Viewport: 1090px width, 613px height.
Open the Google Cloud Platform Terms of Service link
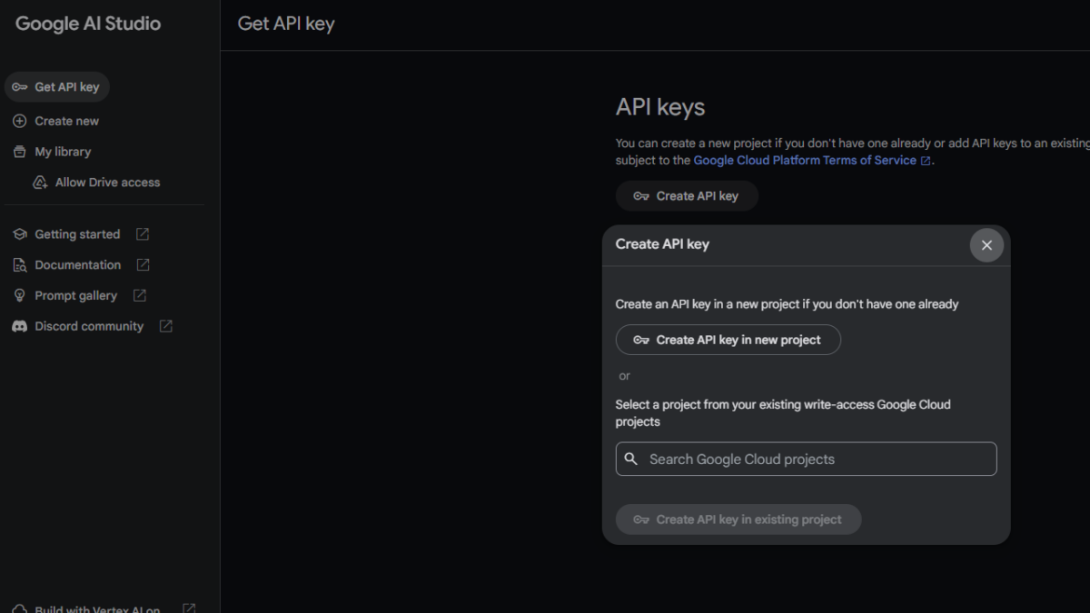[806, 160]
